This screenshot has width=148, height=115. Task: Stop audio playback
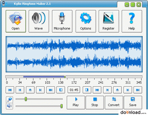click(x=95, y=103)
